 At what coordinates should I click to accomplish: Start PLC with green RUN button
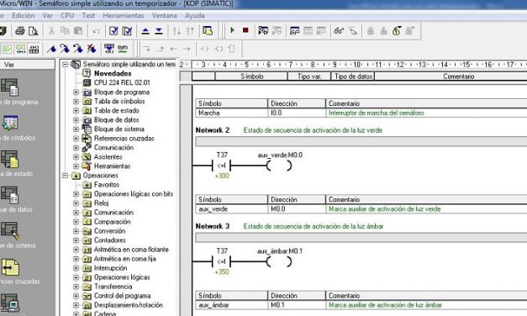(232, 30)
